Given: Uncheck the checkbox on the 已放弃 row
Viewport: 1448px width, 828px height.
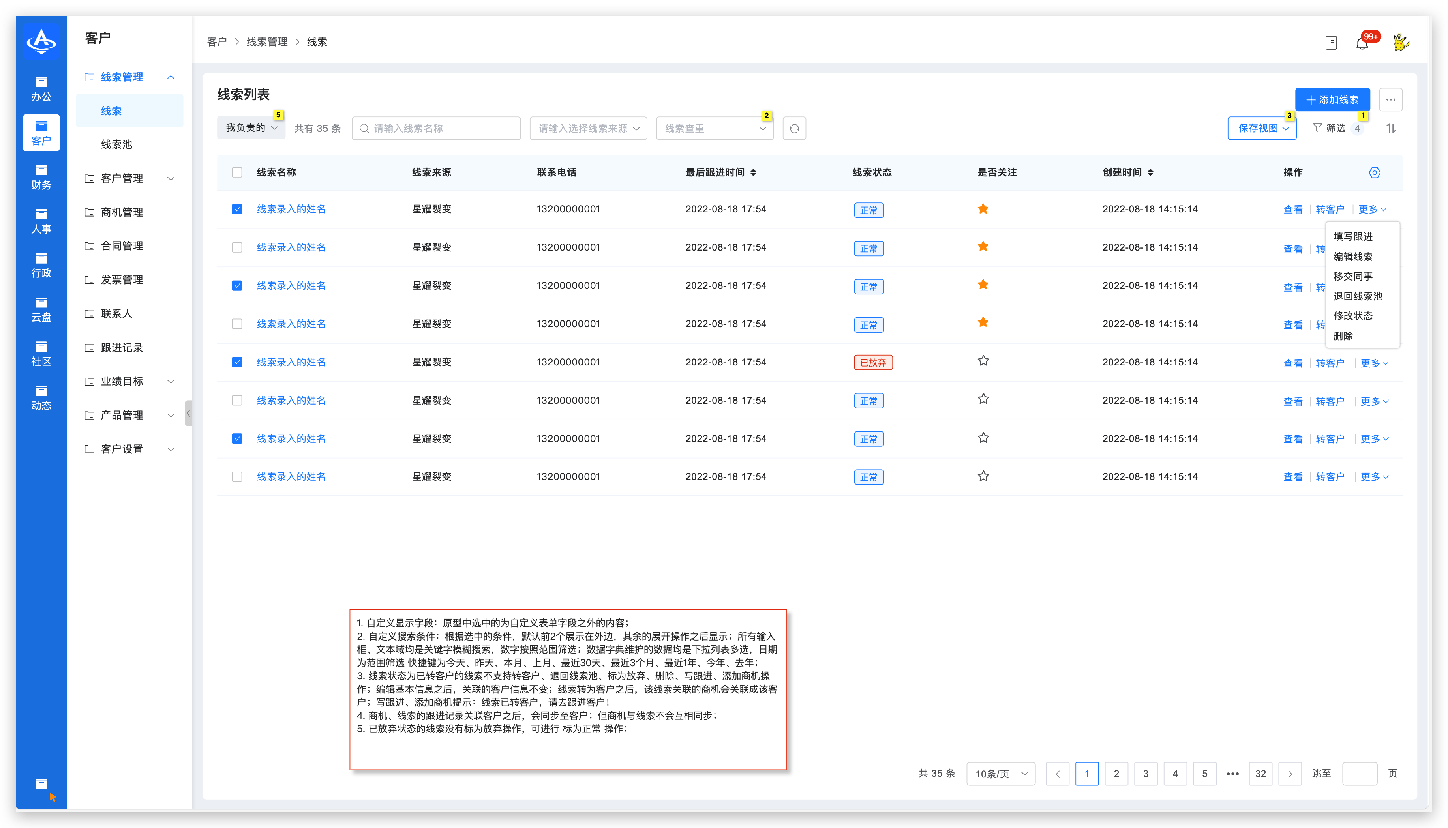Looking at the screenshot, I should click(x=237, y=362).
